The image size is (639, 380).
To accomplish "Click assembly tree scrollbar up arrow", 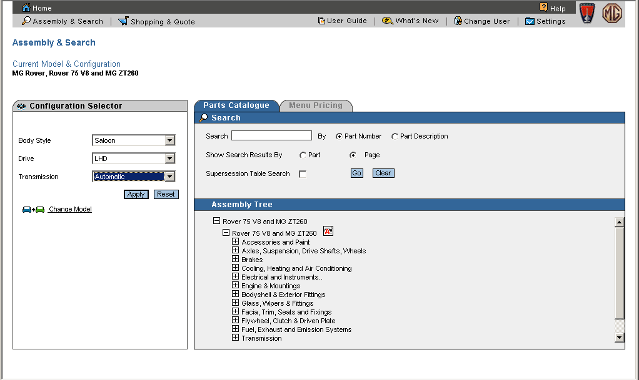I will (620, 222).
